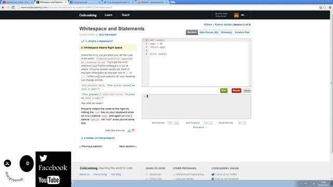
Task: Go back with the browser back arrow
Action: point(3,7)
